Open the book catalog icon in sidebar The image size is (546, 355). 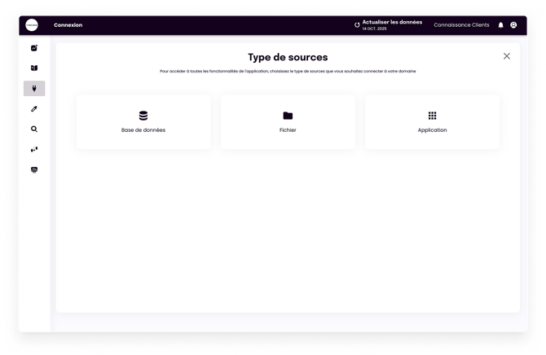[34, 68]
